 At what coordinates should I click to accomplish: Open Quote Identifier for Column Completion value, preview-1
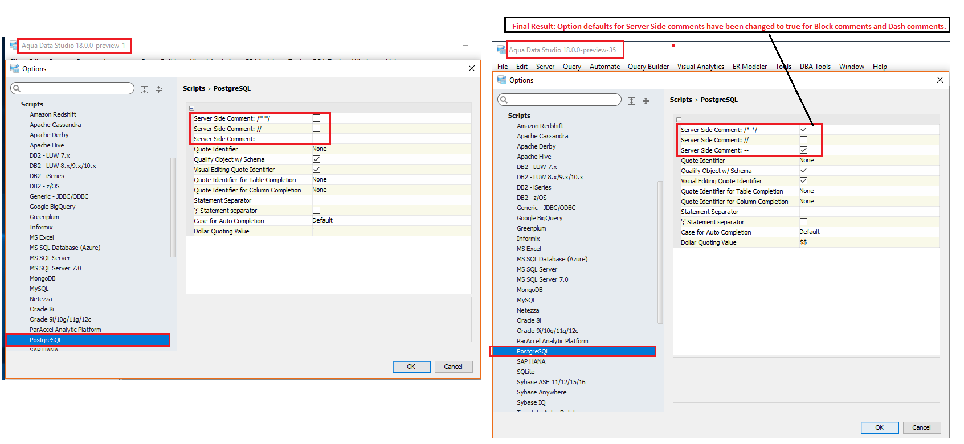click(x=391, y=190)
